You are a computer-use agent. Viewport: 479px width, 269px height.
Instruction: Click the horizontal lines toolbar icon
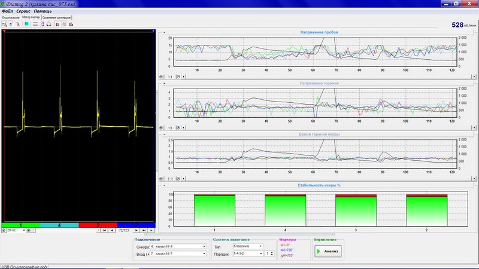[35, 24]
